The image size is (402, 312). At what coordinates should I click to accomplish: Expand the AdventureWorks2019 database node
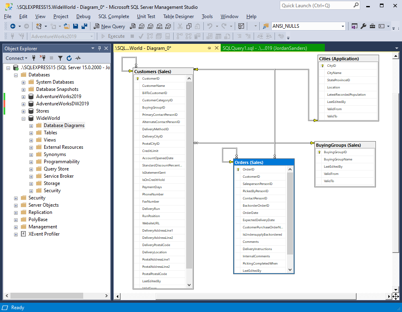pos(24,97)
